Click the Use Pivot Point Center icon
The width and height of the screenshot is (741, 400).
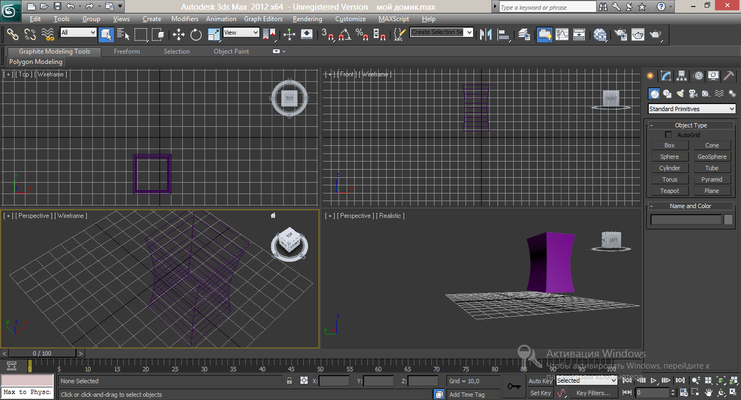(x=269, y=35)
